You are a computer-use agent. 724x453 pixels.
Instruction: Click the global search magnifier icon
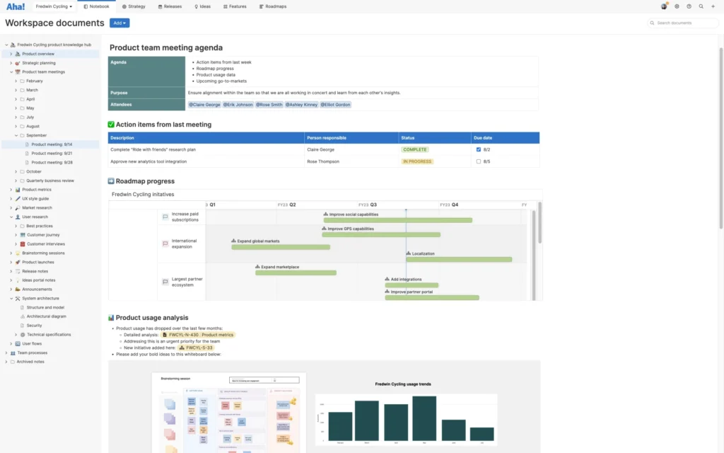pyautogui.click(x=701, y=6)
